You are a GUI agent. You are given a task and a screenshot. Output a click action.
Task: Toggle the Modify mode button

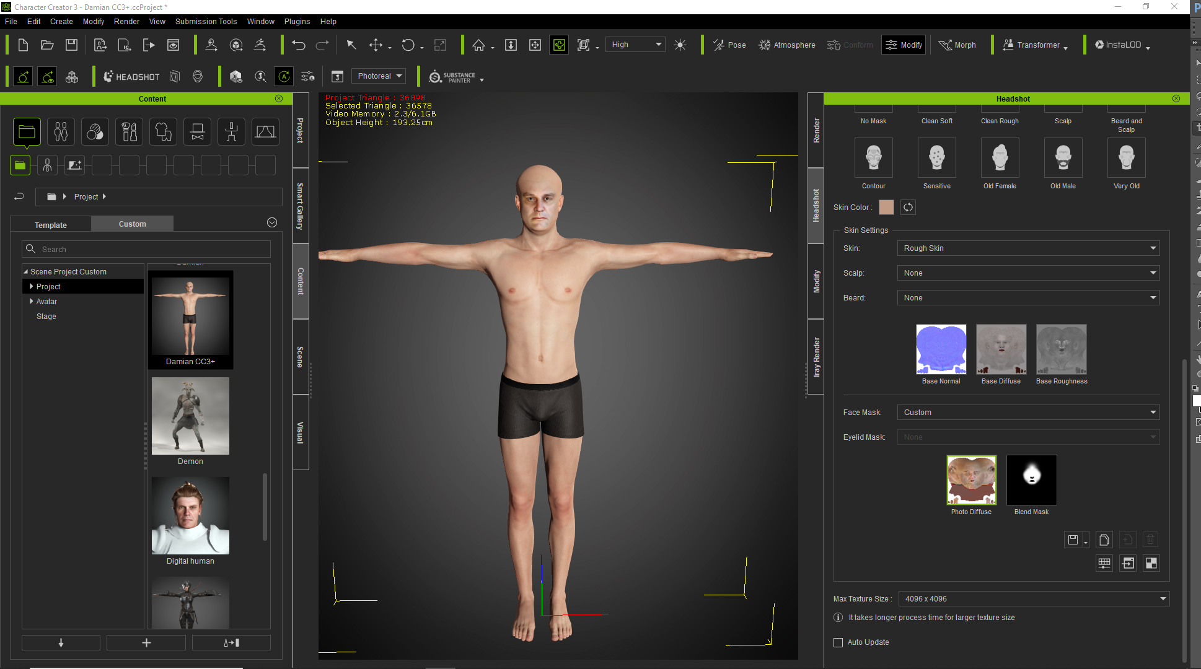point(904,45)
